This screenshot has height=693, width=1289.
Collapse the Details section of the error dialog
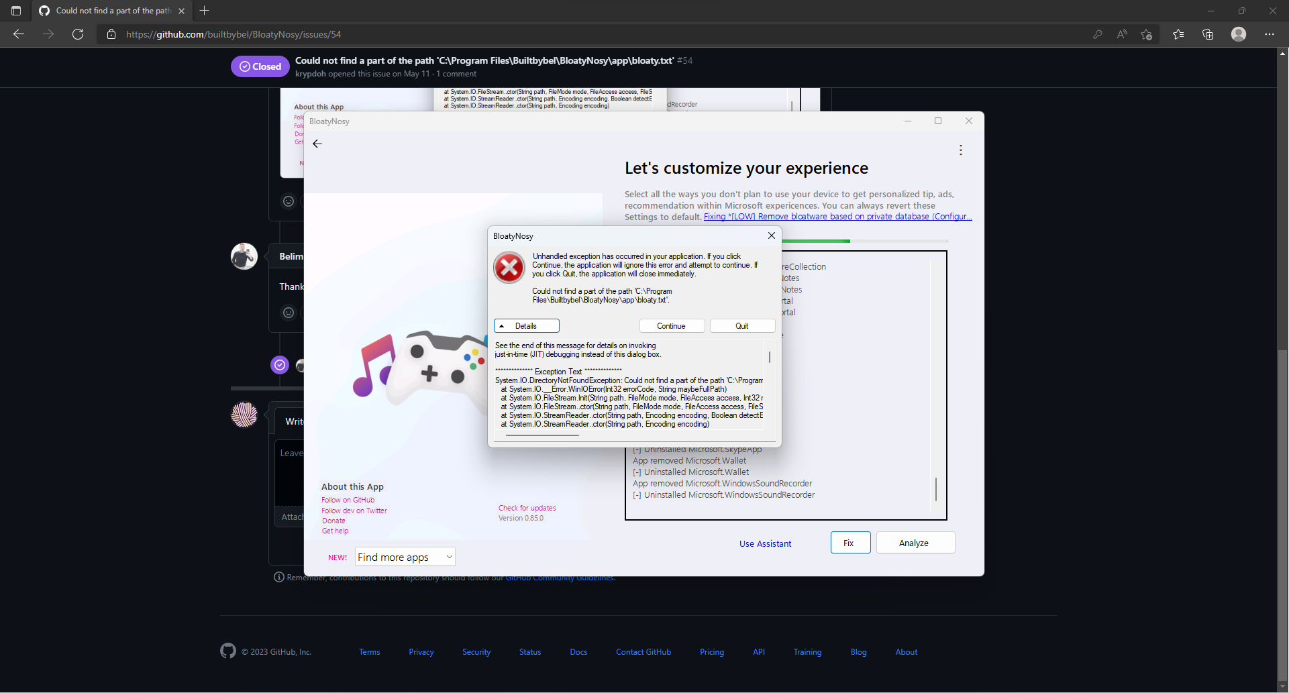(526, 325)
